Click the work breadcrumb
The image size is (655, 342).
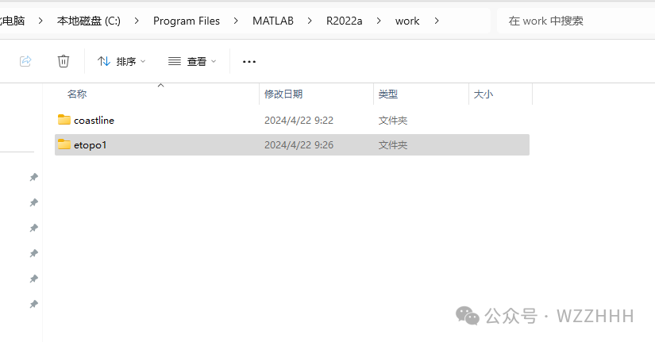(407, 21)
